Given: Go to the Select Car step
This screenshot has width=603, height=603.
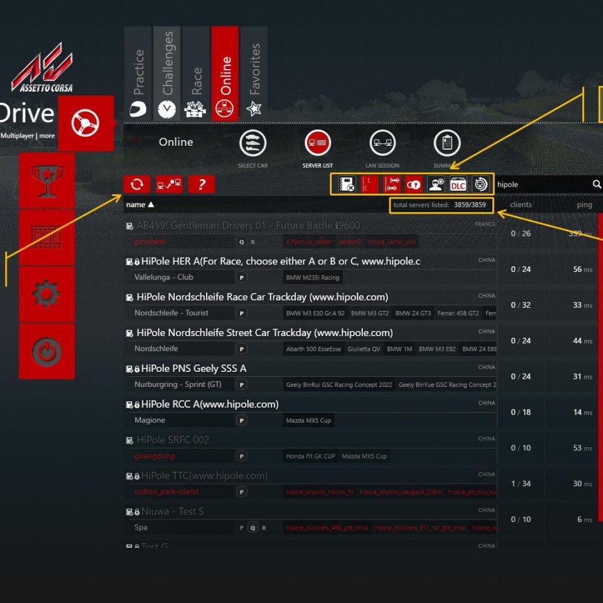Looking at the screenshot, I should (x=253, y=143).
